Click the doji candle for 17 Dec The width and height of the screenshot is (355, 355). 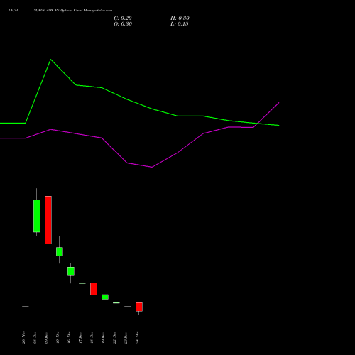tap(82, 283)
